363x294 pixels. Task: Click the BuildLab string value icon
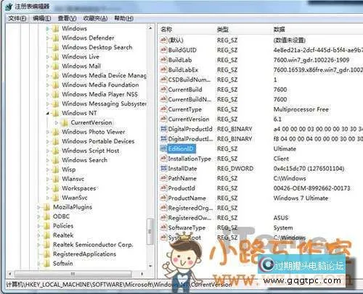pyautogui.click(x=163, y=60)
